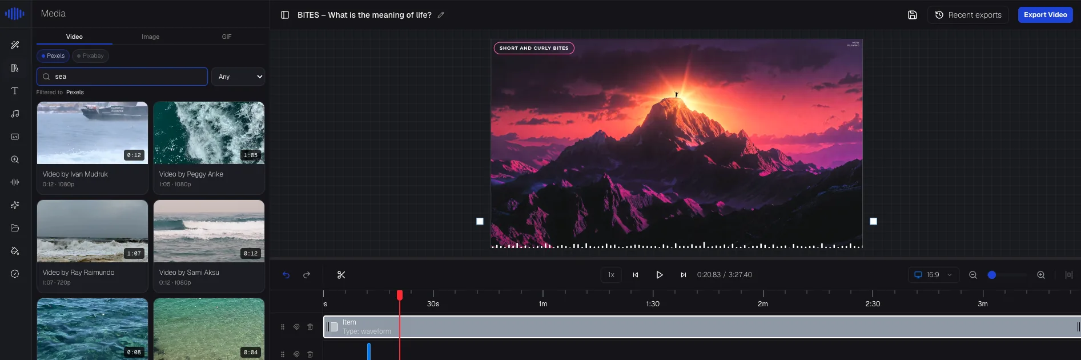Open the paint bucket panel in sidebar
The height and width of the screenshot is (360, 1081).
click(x=15, y=251)
